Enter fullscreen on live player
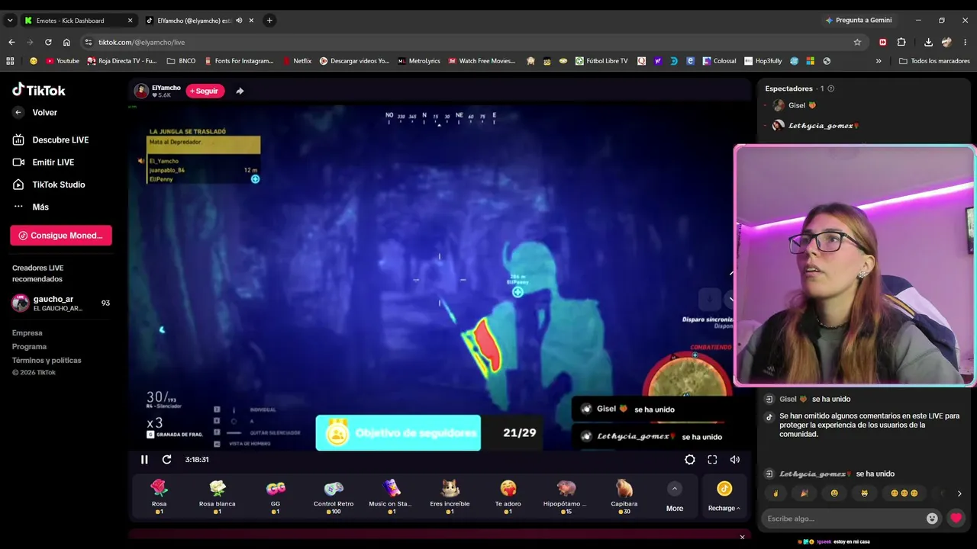The height and width of the screenshot is (549, 977). pyautogui.click(x=712, y=460)
